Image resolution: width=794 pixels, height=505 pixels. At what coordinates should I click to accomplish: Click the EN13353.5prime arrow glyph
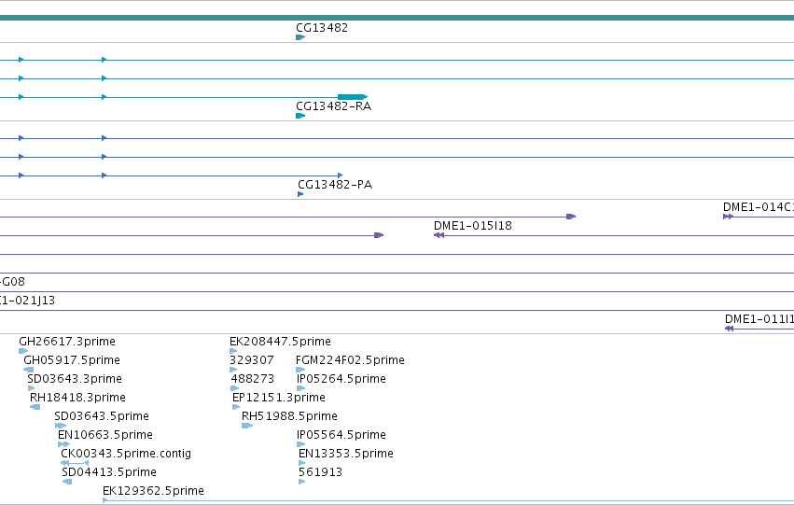pos(301,463)
